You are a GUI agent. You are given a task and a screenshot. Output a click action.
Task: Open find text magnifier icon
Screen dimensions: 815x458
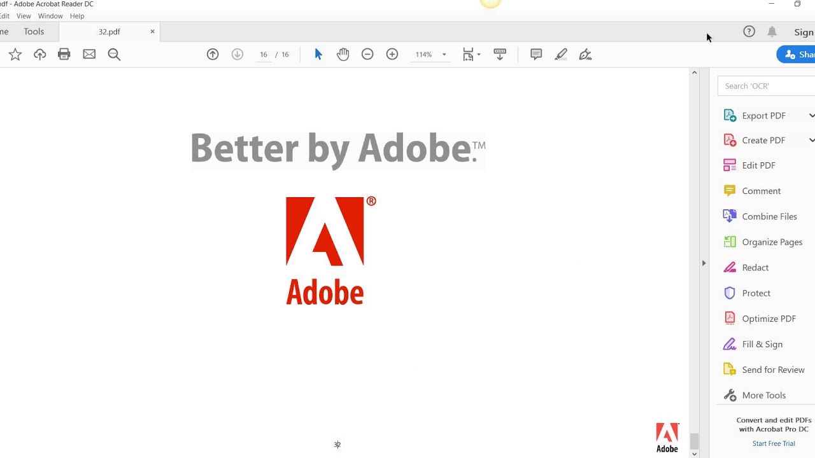[x=114, y=55]
